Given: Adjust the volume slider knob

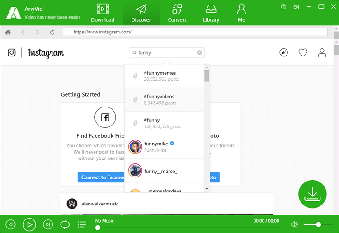Looking at the screenshot, I should [x=318, y=224].
